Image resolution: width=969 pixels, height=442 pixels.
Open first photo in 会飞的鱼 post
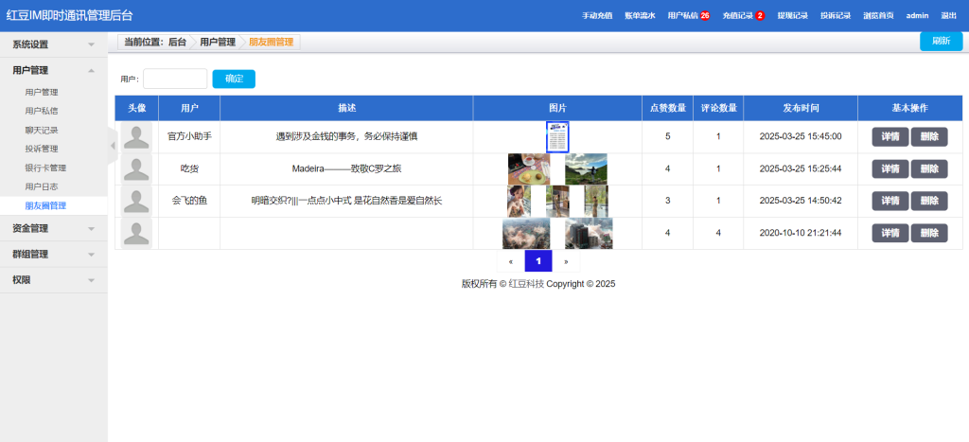coord(519,201)
